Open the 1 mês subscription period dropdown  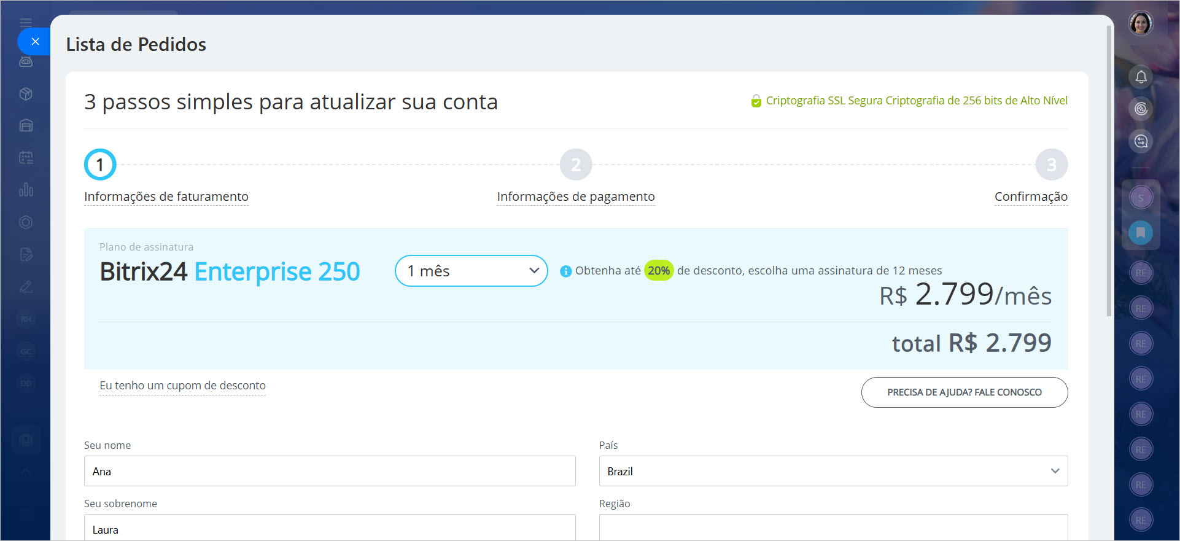472,271
